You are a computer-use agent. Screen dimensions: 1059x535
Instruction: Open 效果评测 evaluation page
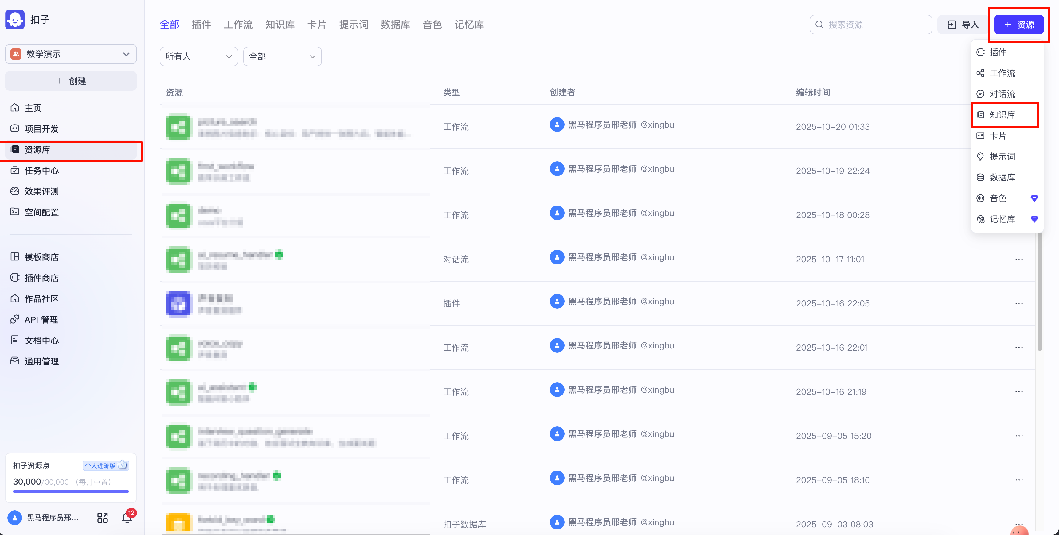[x=41, y=191]
